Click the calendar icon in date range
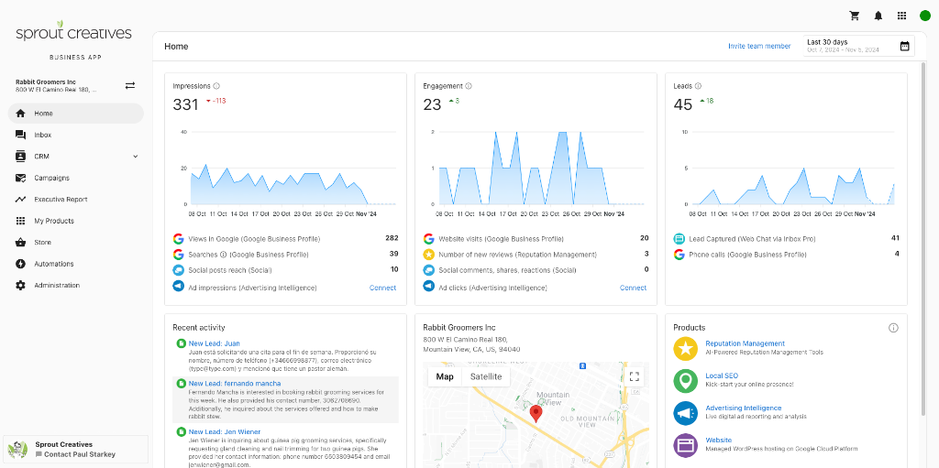The image size is (939, 468). [904, 46]
